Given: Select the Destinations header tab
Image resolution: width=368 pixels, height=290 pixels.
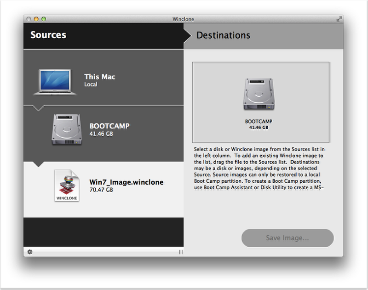Looking at the screenshot, I should (x=224, y=35).
